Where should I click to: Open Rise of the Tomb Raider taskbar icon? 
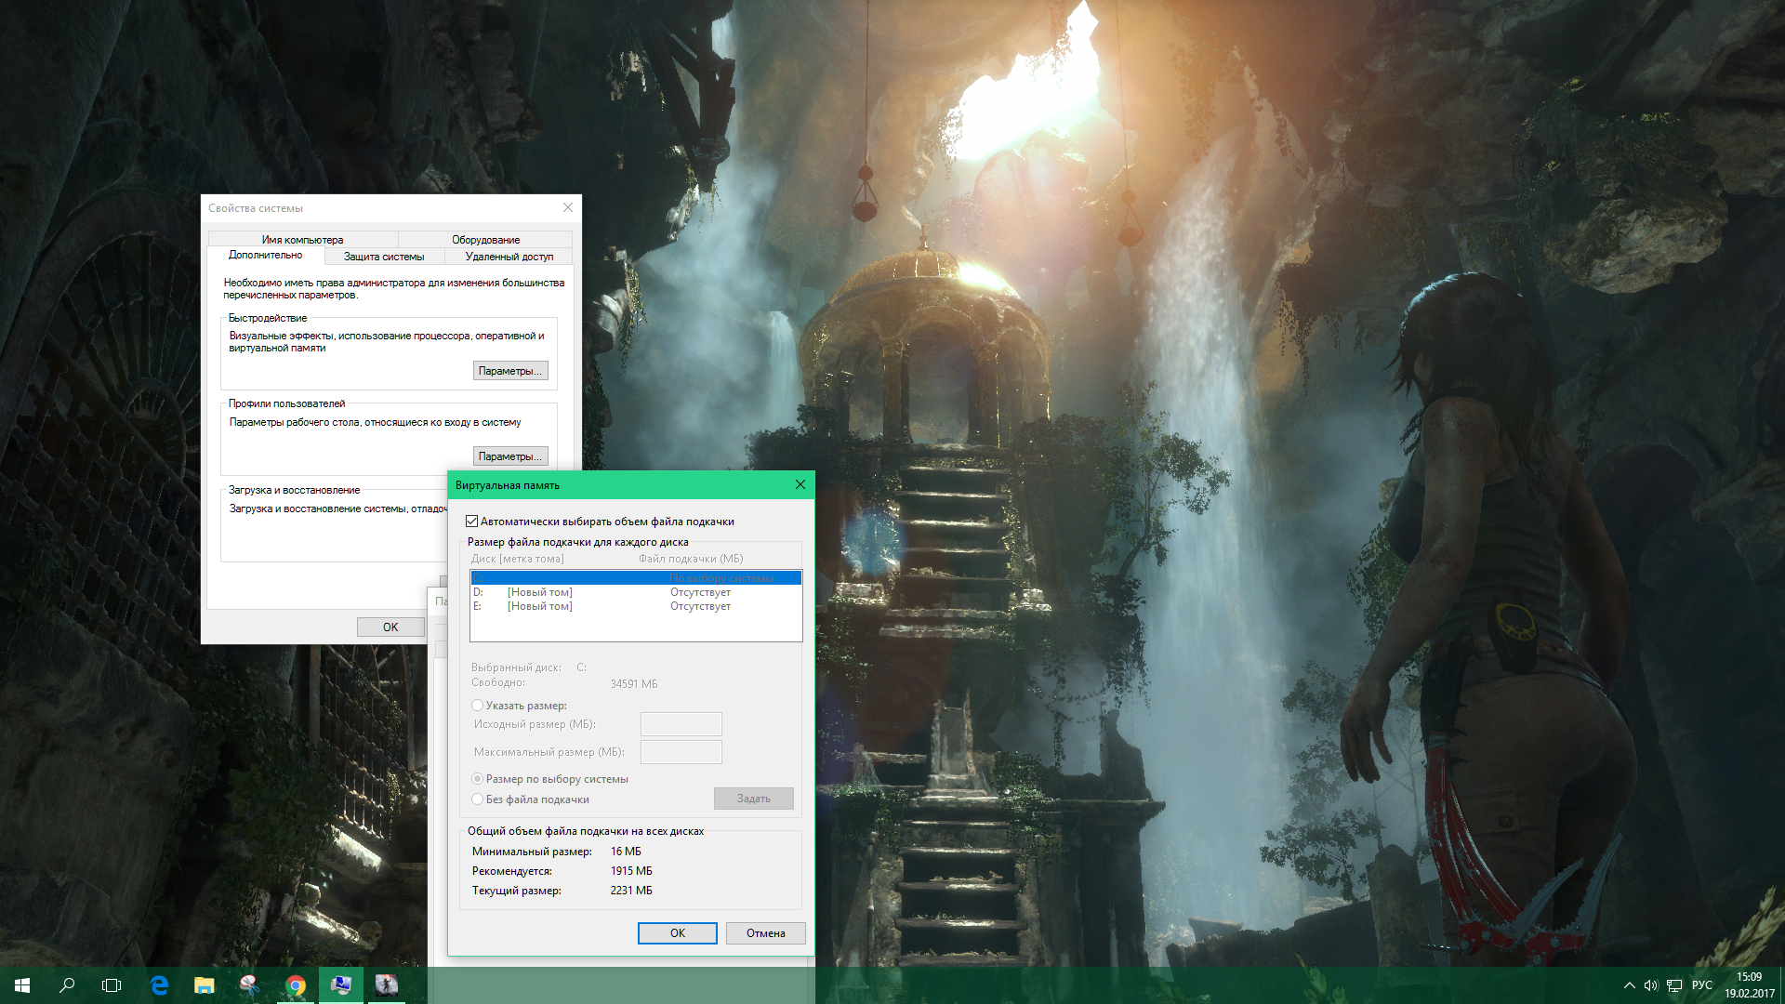(x=387, y=985)
